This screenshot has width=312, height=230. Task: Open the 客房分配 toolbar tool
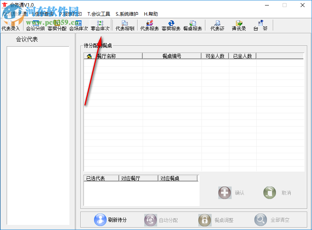(57, 25)
